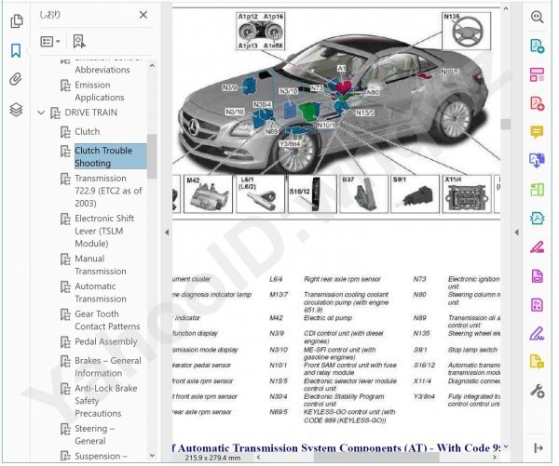Select the bookmarks panel icon
Viewport: 559px width, 466px height.
(16, 50)
